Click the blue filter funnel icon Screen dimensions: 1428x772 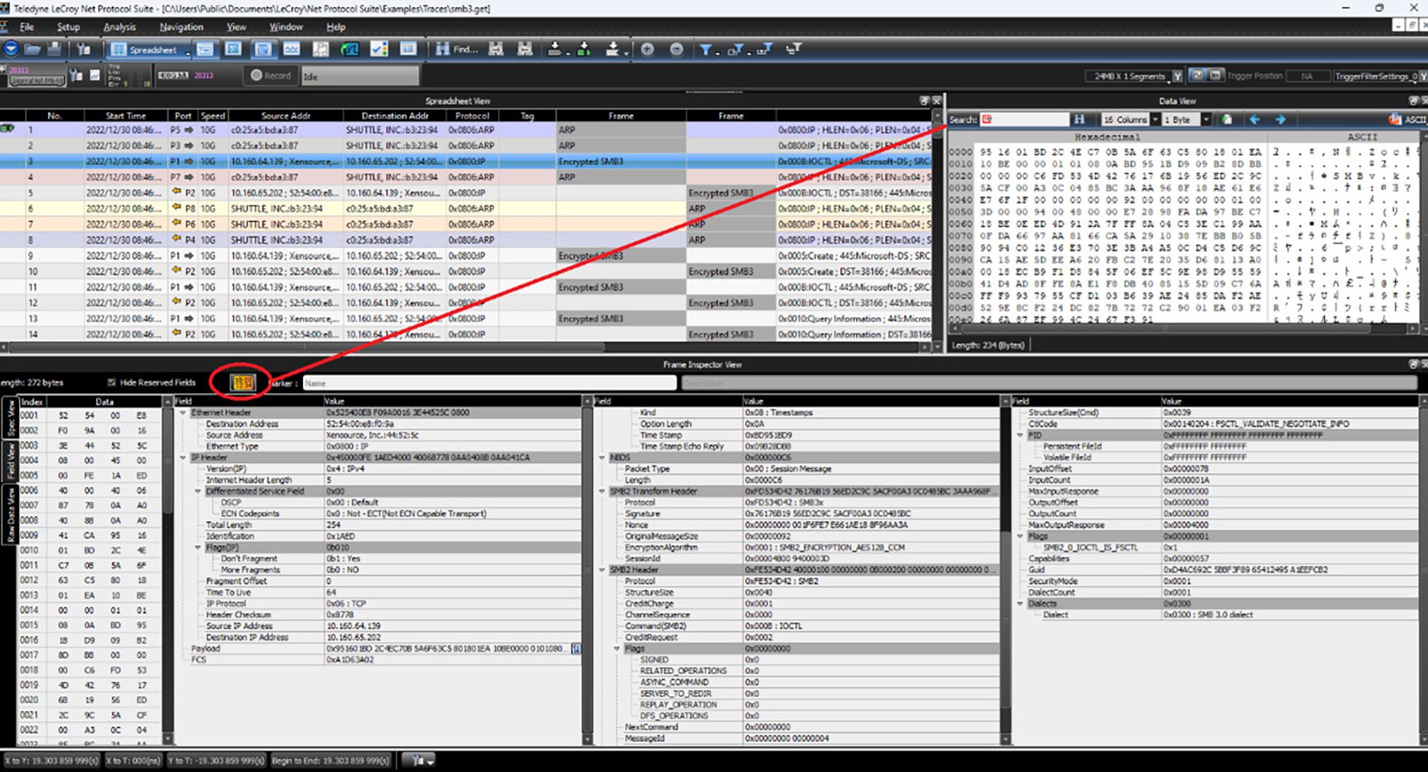click(x=706, y=50)
